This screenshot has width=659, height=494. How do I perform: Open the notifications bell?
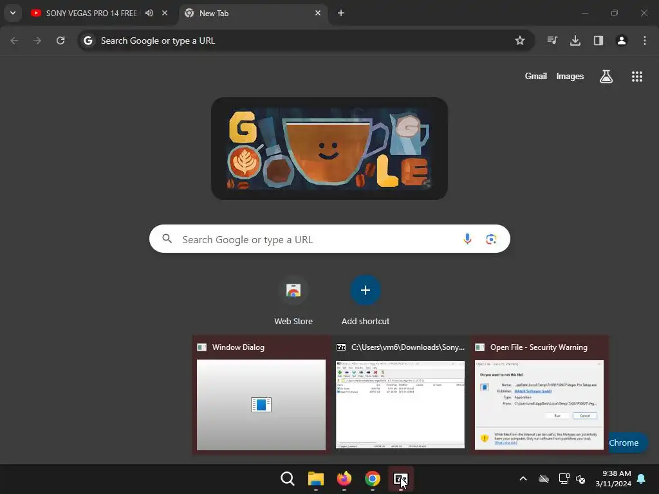[642, 479]
